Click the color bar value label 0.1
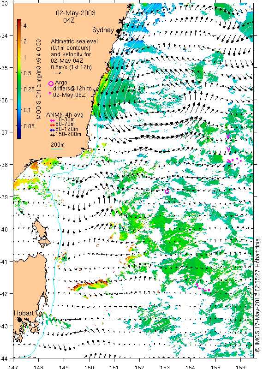The width and height of the screenshot is (263, 369). tap(27, 110)
